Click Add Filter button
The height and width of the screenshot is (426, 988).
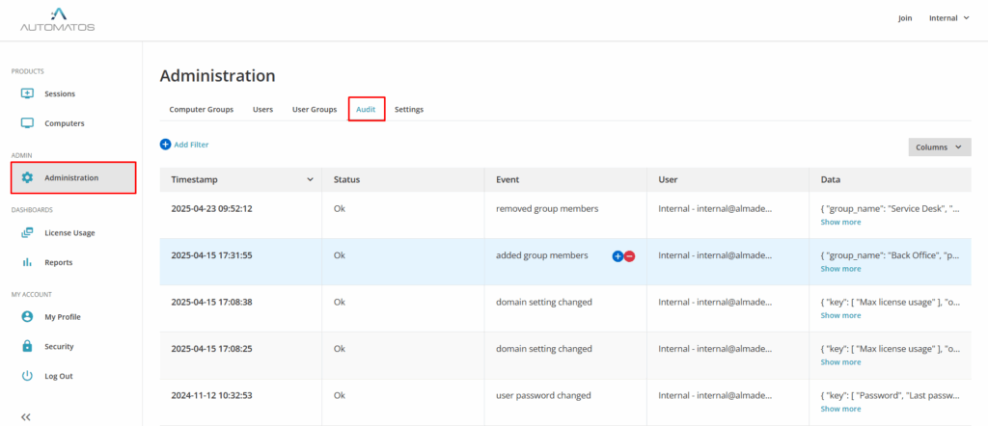click(x=184, y=145)
